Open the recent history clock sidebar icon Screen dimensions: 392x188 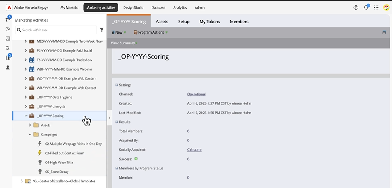[8, 29]
